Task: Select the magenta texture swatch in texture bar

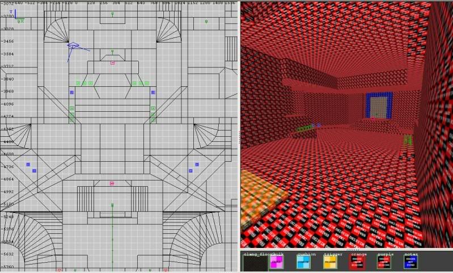Action: tap(278, 262)
